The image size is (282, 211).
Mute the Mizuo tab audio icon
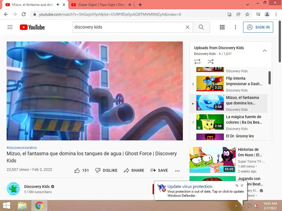[58, 5]
